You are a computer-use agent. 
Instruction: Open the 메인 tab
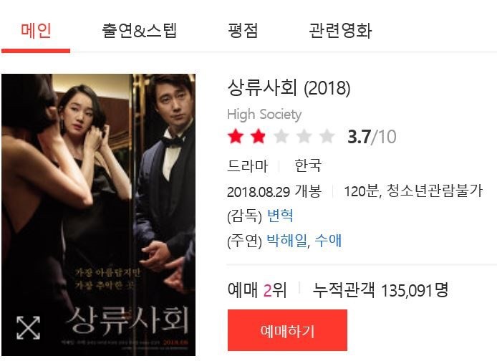pyautogui.click(x=36, y=31)
